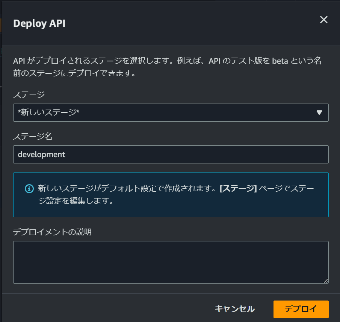
Task: Click the textarea resize handle
Action: (x=326, y=281)
